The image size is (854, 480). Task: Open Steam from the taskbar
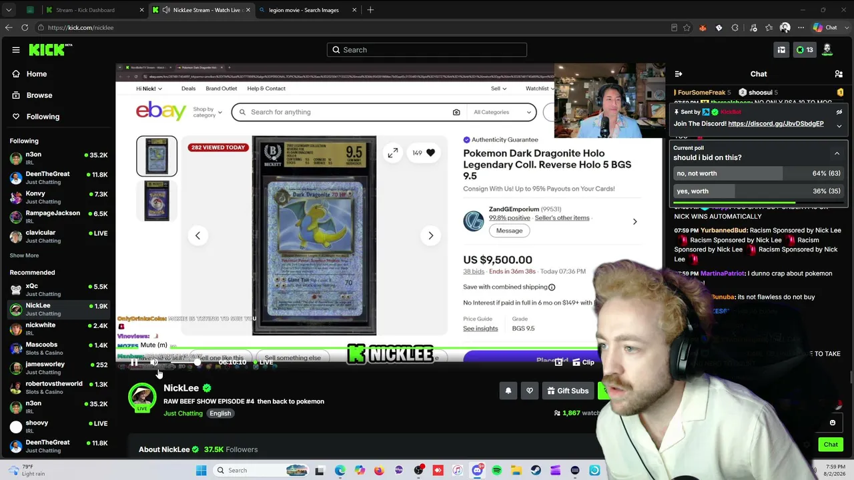536,471
